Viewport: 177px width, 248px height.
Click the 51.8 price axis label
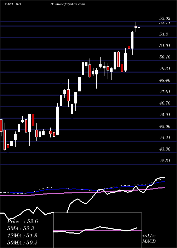pos(164,34)
